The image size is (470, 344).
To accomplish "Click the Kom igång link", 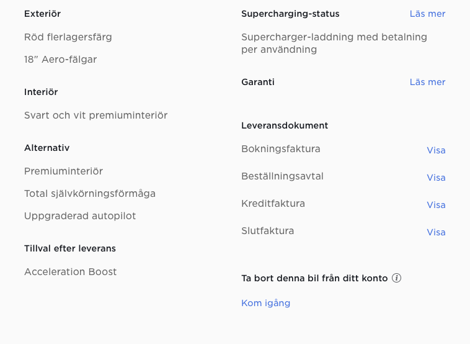I will (x=265, y=303).
